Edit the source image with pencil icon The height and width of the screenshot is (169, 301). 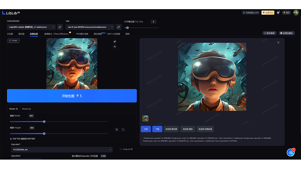(115, 42)
